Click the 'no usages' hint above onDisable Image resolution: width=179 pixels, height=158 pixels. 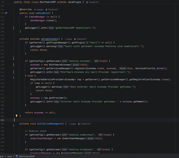pyautogui.click(x=39, y=9)
